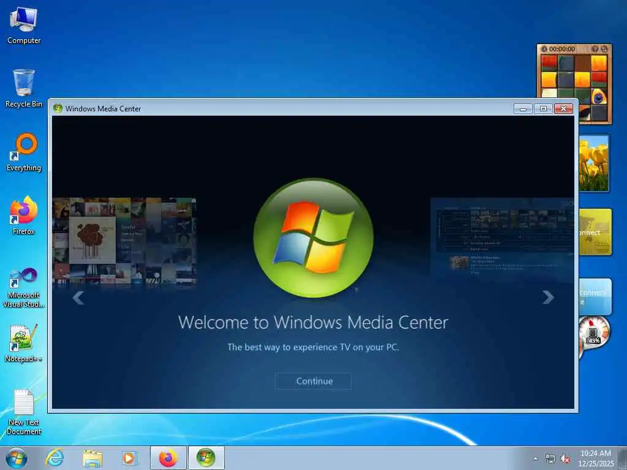The width and height of the screenshot is (627, 470).
Task: Click the tulips slide show gadget
Action: (593, 163)
